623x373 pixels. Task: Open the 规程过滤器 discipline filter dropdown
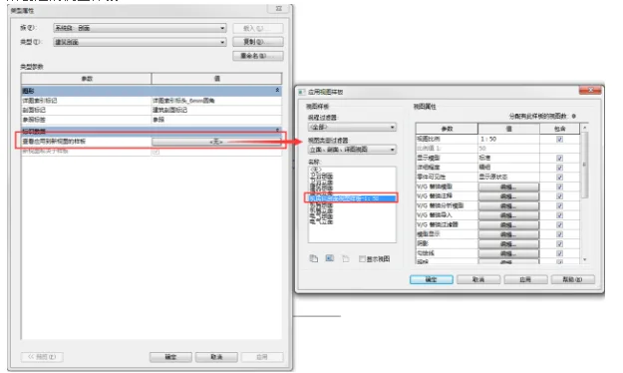point(352,127)
